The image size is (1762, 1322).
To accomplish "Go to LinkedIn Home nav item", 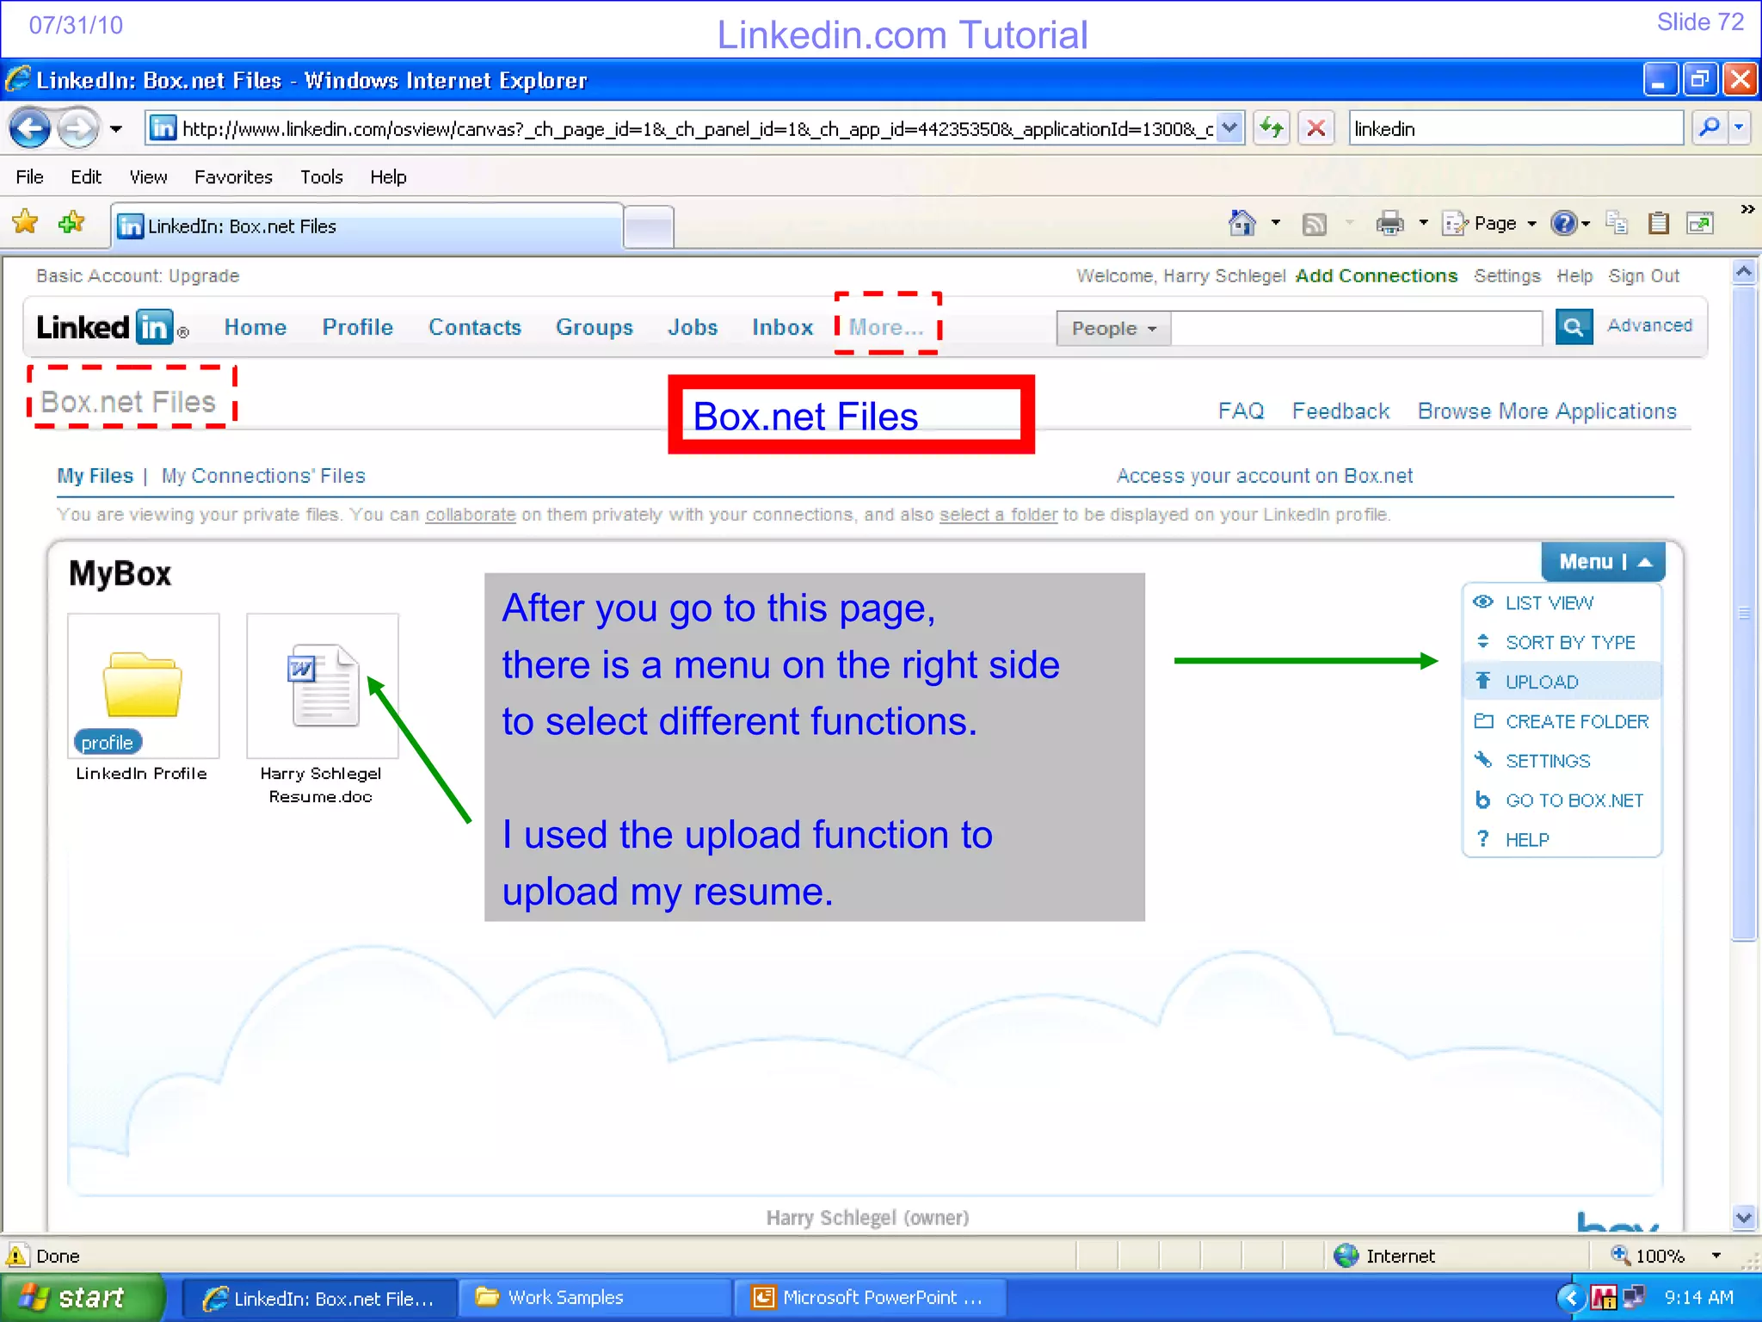I will 256,328.
